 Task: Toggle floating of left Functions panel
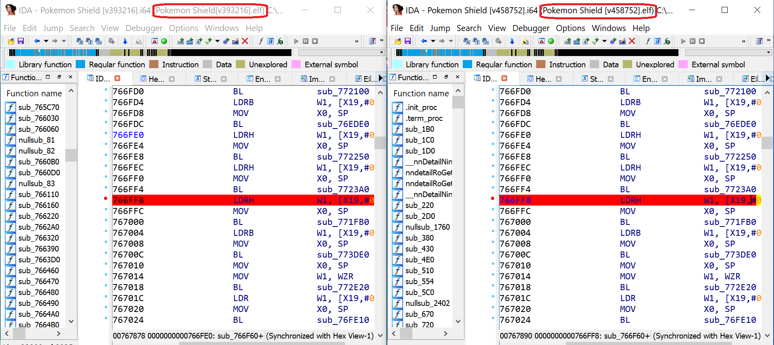click(x=59, y=77)
